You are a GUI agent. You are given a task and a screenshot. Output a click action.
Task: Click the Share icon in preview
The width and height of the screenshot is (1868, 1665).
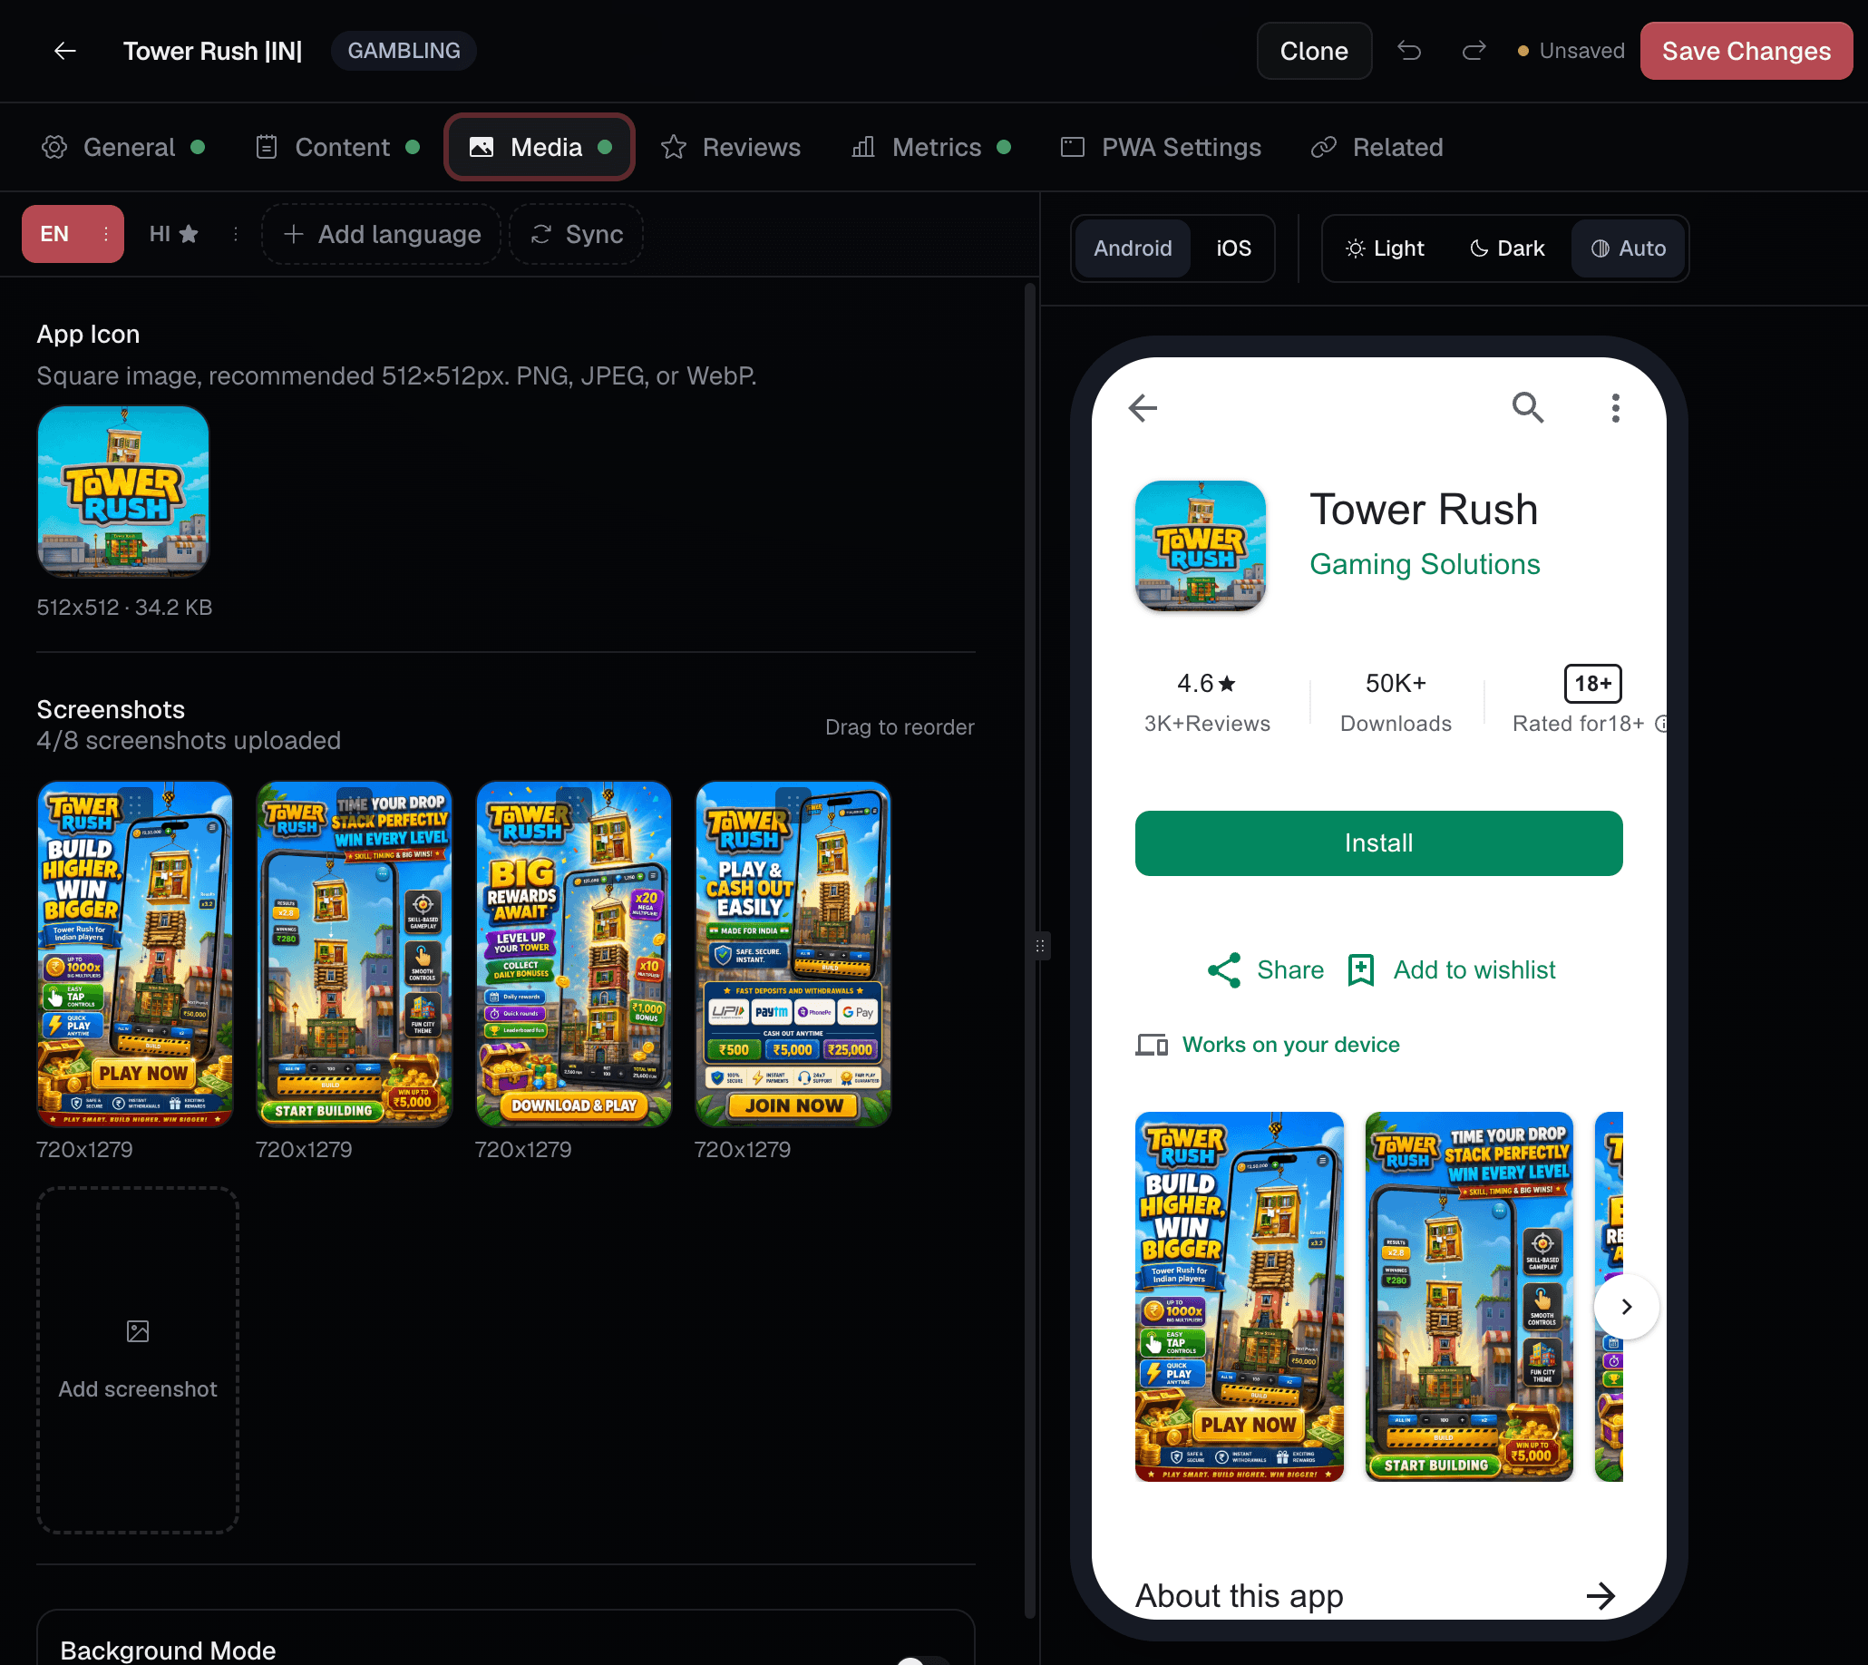[x=1224, y=969]
